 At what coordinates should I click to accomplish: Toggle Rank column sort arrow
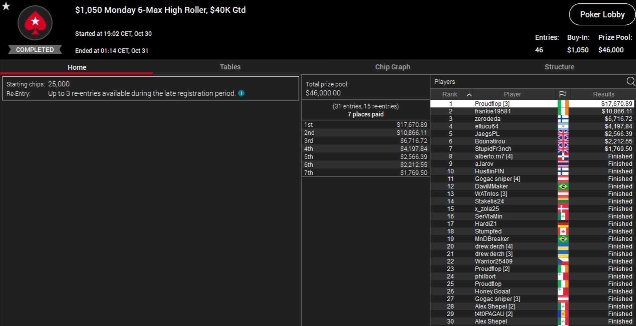click(x=469, y=95)
